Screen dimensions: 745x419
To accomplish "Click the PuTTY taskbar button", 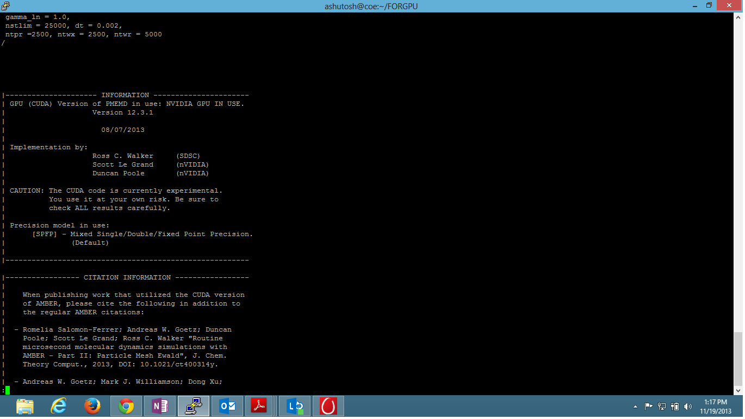I will [194, 406].
